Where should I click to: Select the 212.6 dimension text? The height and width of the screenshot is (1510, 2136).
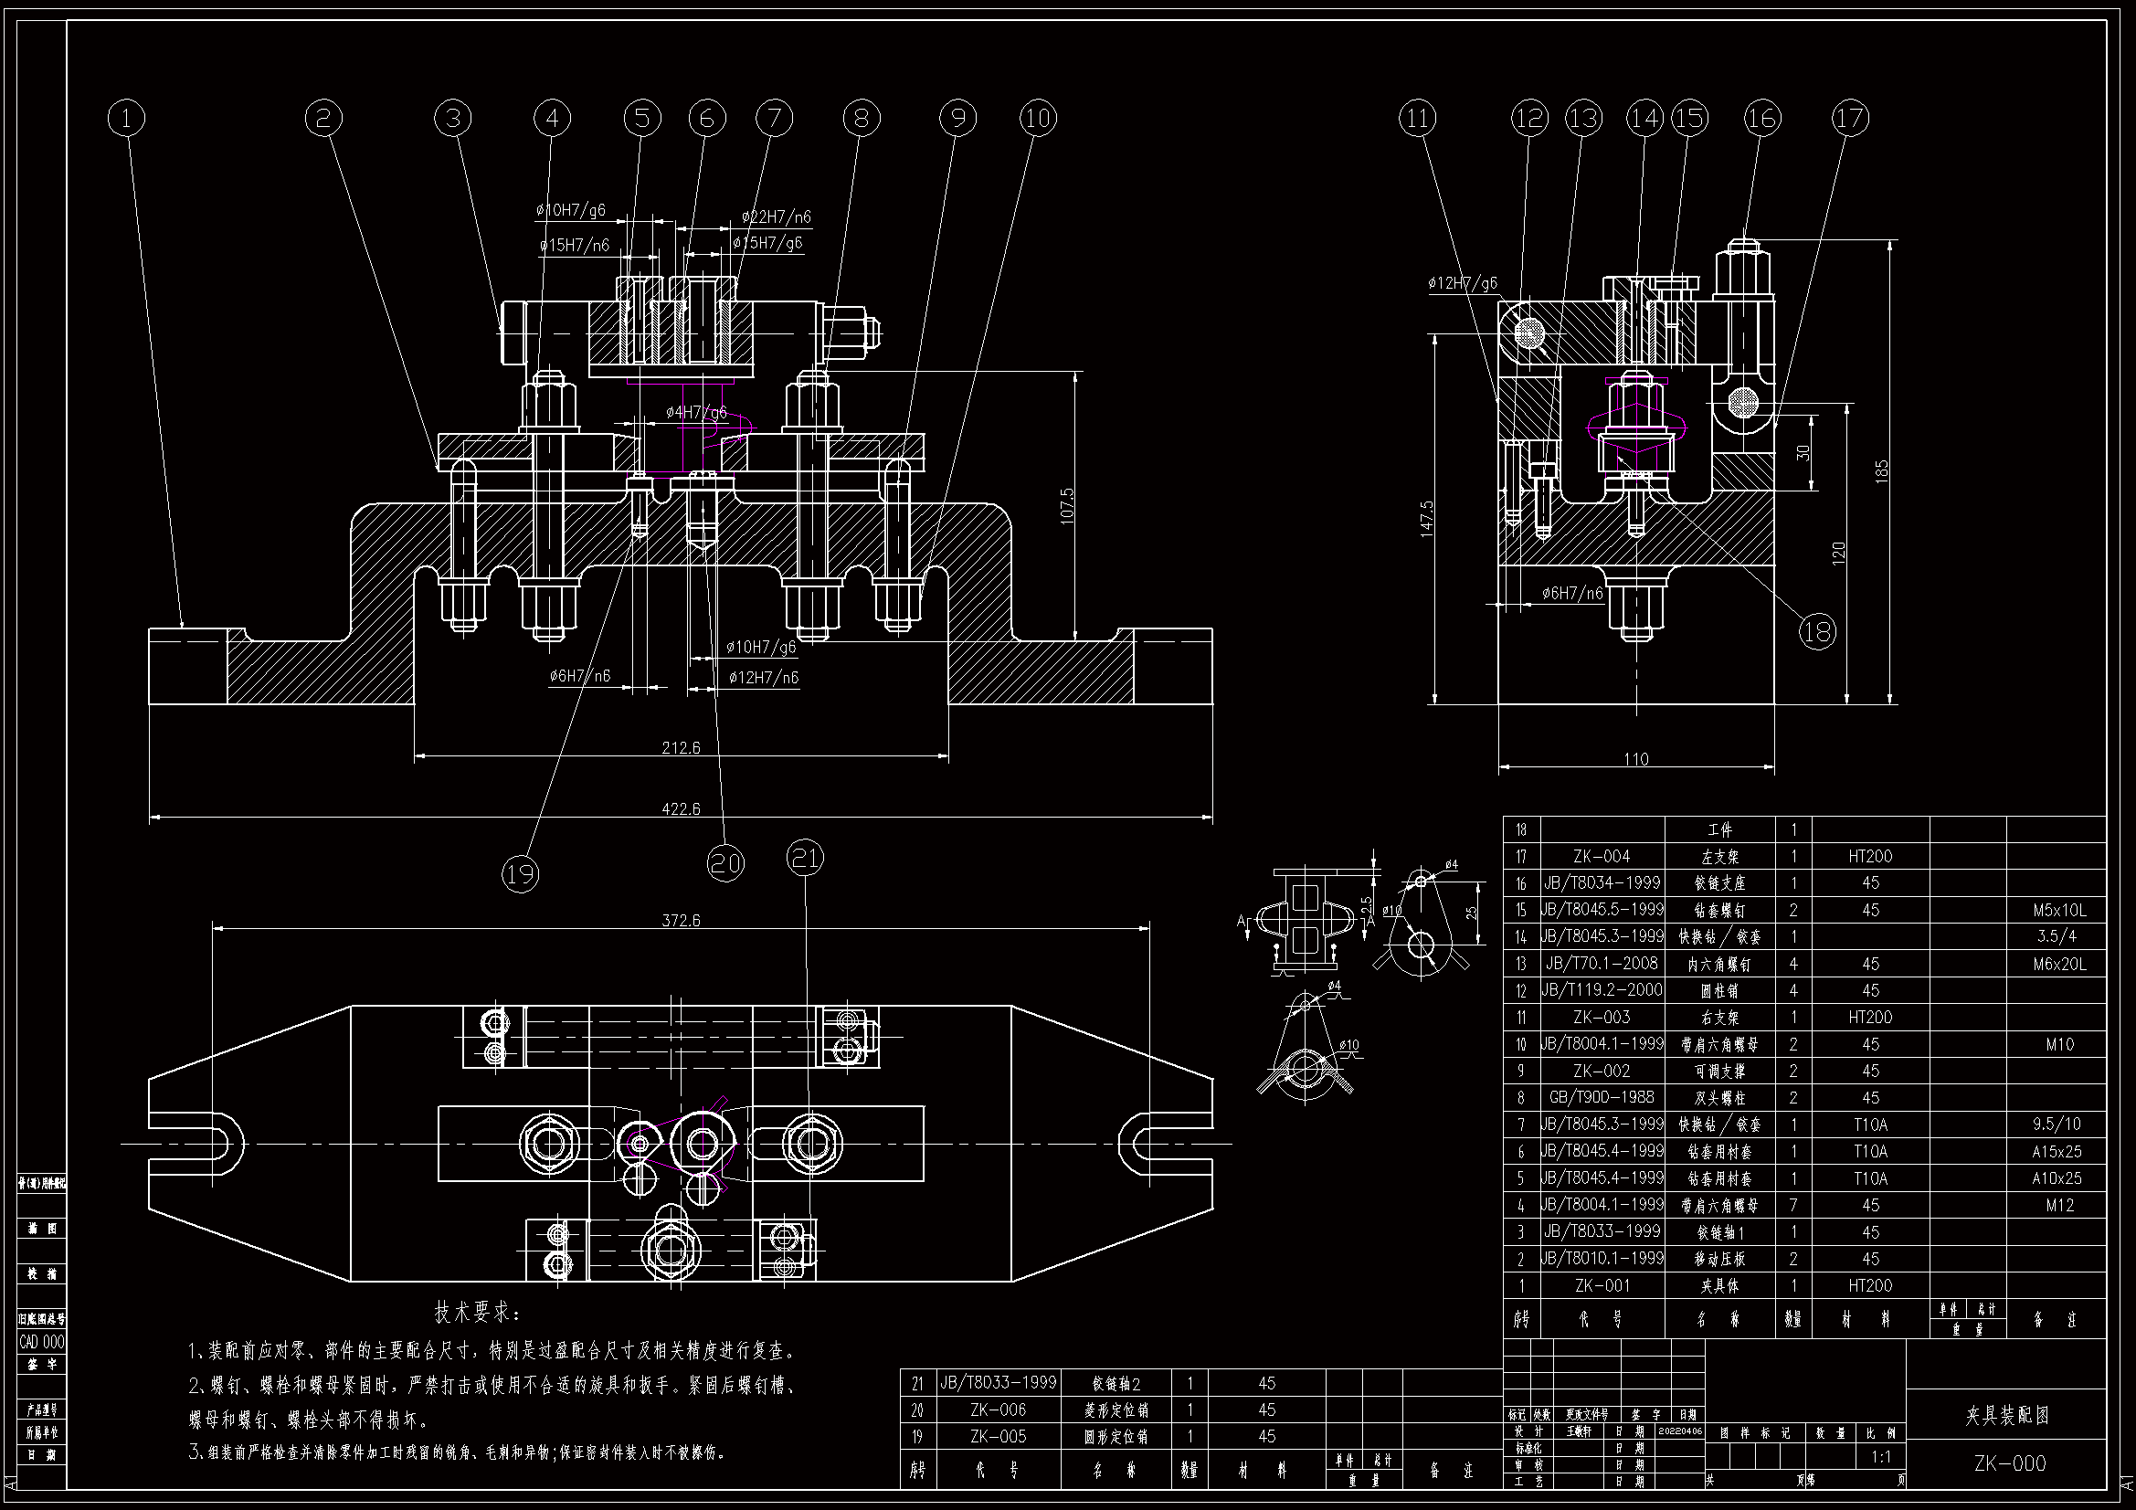680,747
